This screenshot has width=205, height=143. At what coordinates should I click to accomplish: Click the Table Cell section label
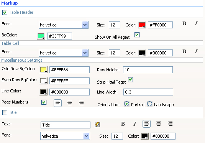pyautogui.click(x=10, y=43)
